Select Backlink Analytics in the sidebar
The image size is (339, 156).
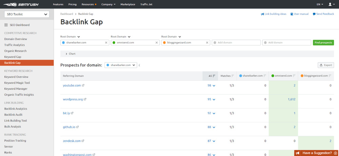tap(16, 109)
